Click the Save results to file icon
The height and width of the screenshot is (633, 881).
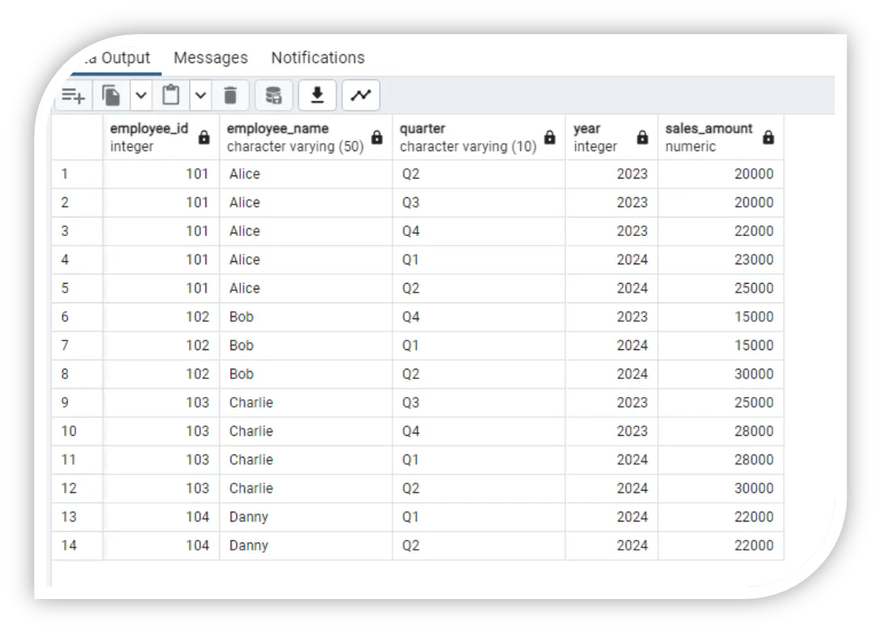click(x=317, y=95)
